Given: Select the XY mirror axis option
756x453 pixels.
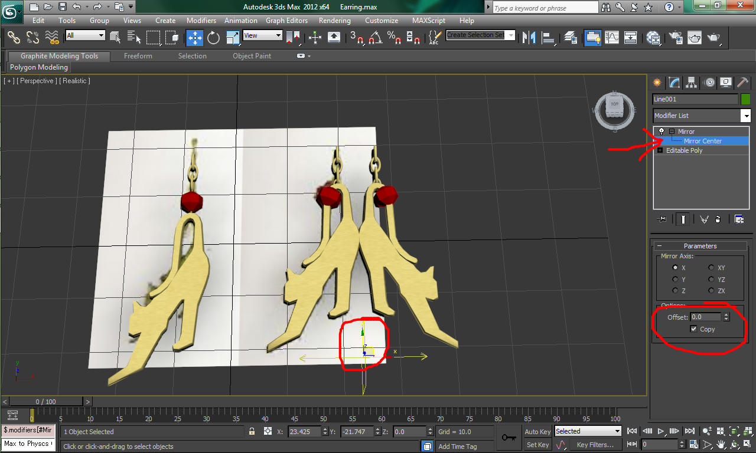Looking at the screenshot, I should 711,268.
